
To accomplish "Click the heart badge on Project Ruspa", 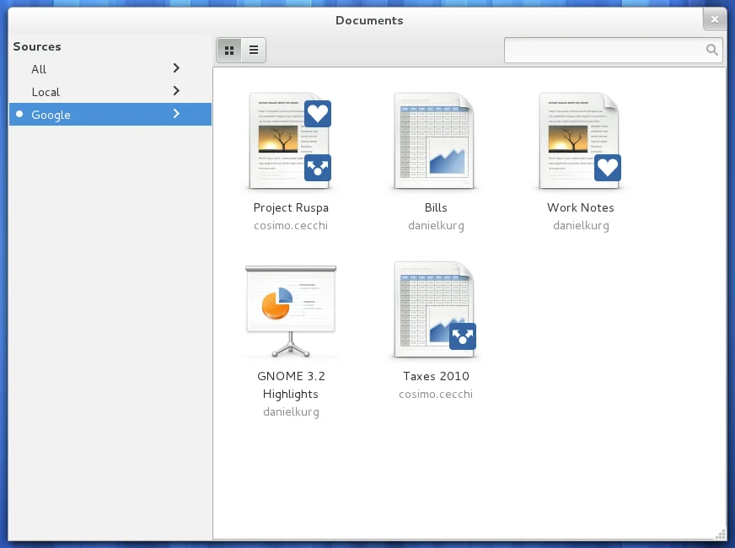I will (x=318, y=114).
